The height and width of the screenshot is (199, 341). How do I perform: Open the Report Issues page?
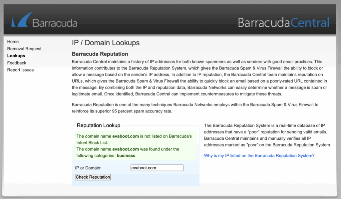(x=20, y=70)
